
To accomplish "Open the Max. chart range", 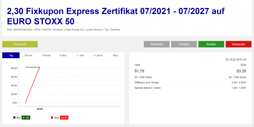I will [x=116, y=55].
